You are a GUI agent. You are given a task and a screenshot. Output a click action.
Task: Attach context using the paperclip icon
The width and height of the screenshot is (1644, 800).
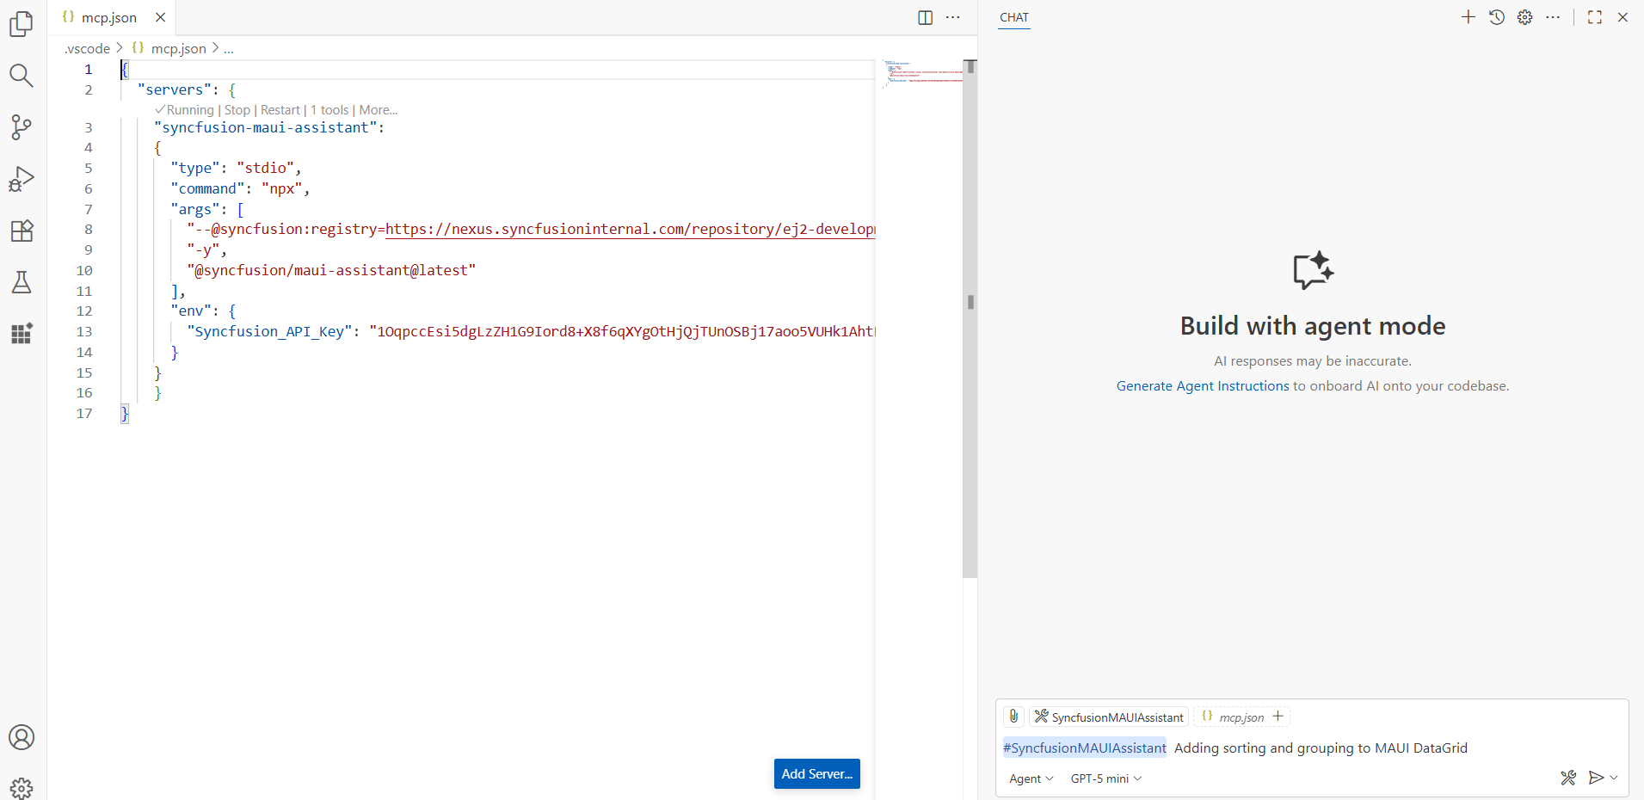(x=1013, y=716)
